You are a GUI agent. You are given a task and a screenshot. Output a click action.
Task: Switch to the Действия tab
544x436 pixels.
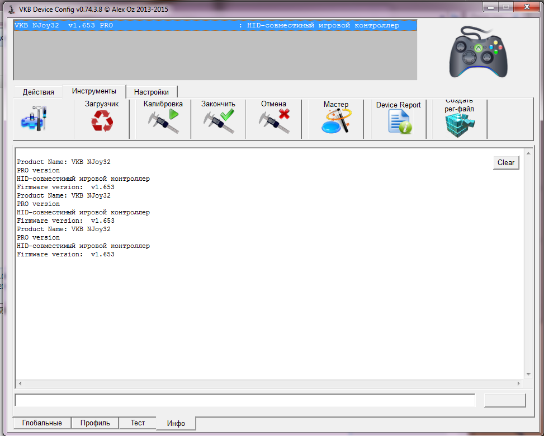point(39,92)
